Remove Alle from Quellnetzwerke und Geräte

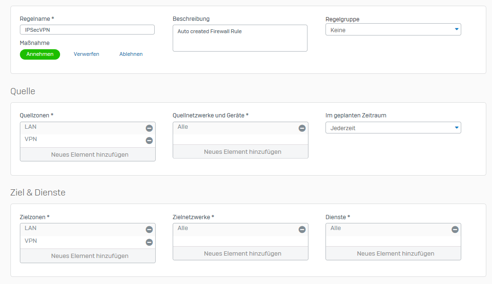tap(302, 128)
